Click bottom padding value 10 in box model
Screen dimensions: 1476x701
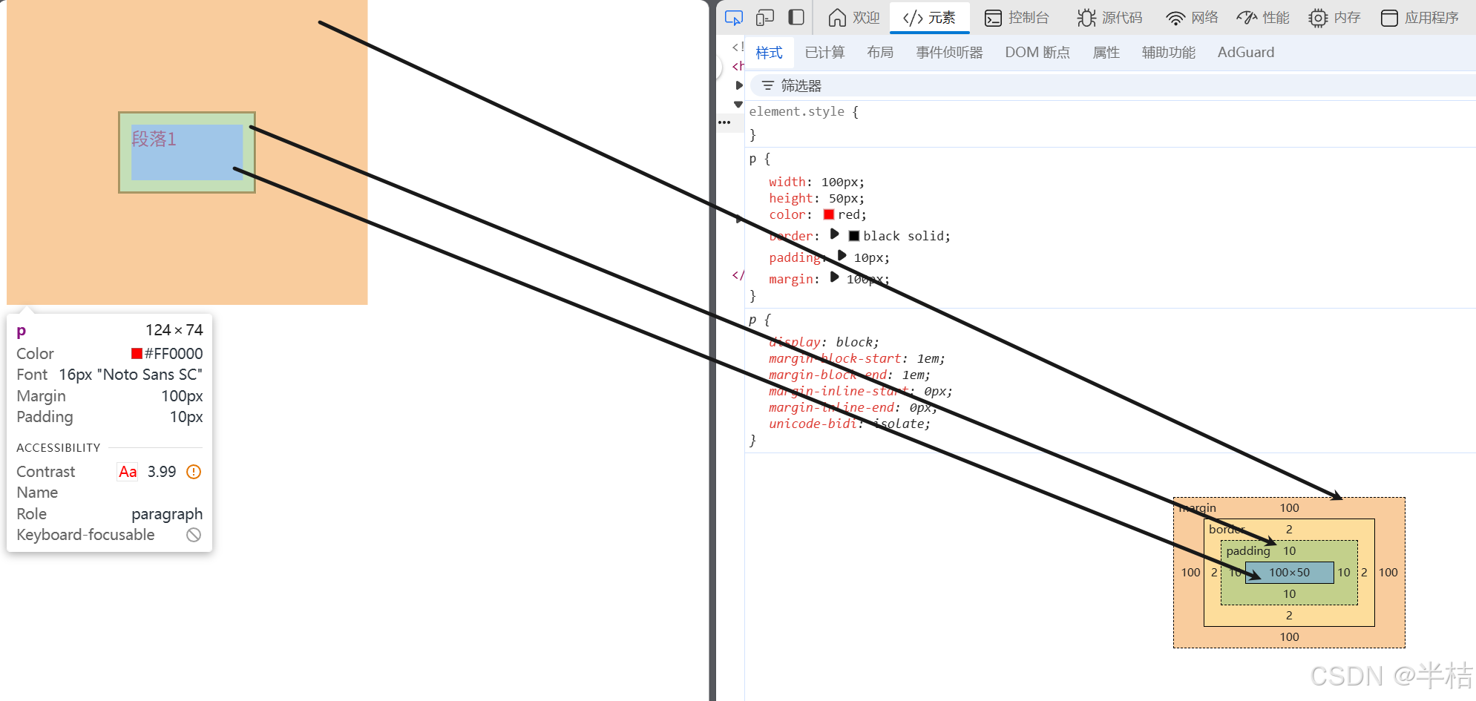(1289, 594)
